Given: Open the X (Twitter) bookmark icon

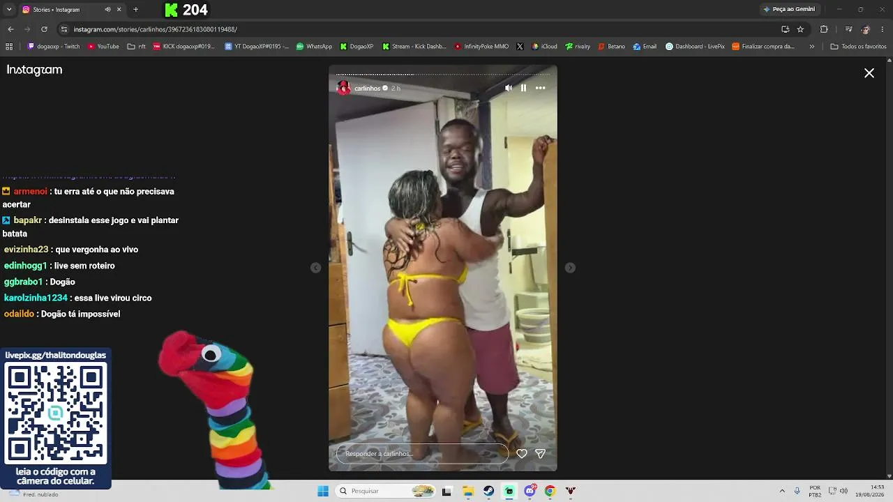Looking at the screenshot, I should point(520,47).
